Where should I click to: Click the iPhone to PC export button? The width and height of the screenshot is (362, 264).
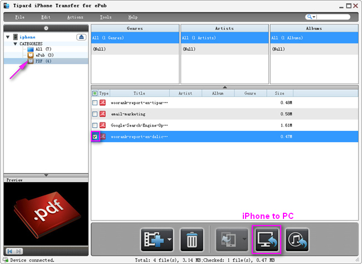[267, 239]
